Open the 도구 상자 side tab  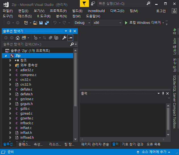(x=174, y=65)
